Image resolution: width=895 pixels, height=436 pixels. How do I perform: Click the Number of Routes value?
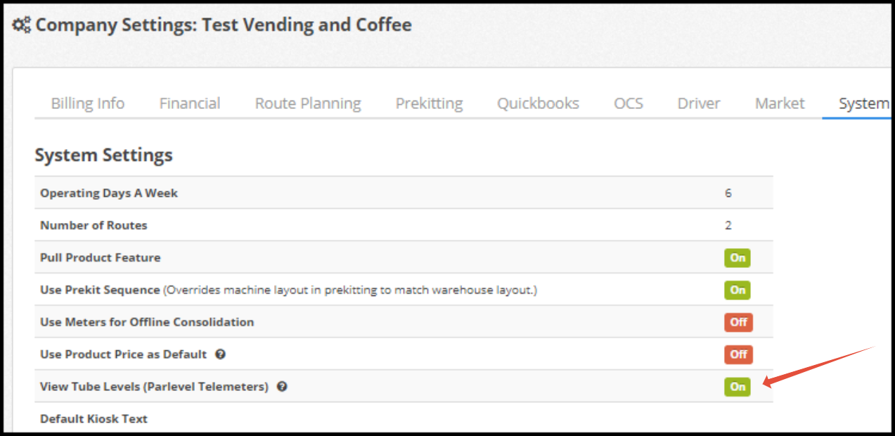[x=728, y=225]
